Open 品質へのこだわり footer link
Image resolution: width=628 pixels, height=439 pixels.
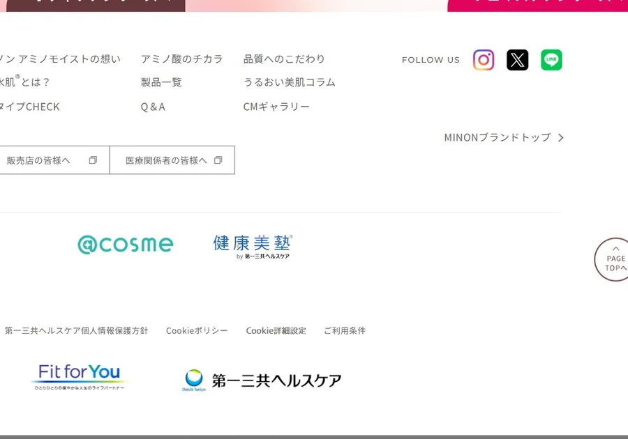(x=285, y=59)
